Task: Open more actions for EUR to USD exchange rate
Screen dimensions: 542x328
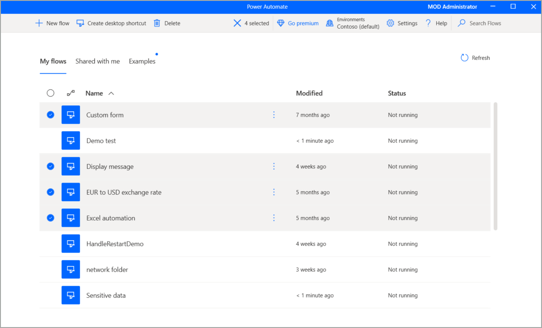Action: coord(274,192)
